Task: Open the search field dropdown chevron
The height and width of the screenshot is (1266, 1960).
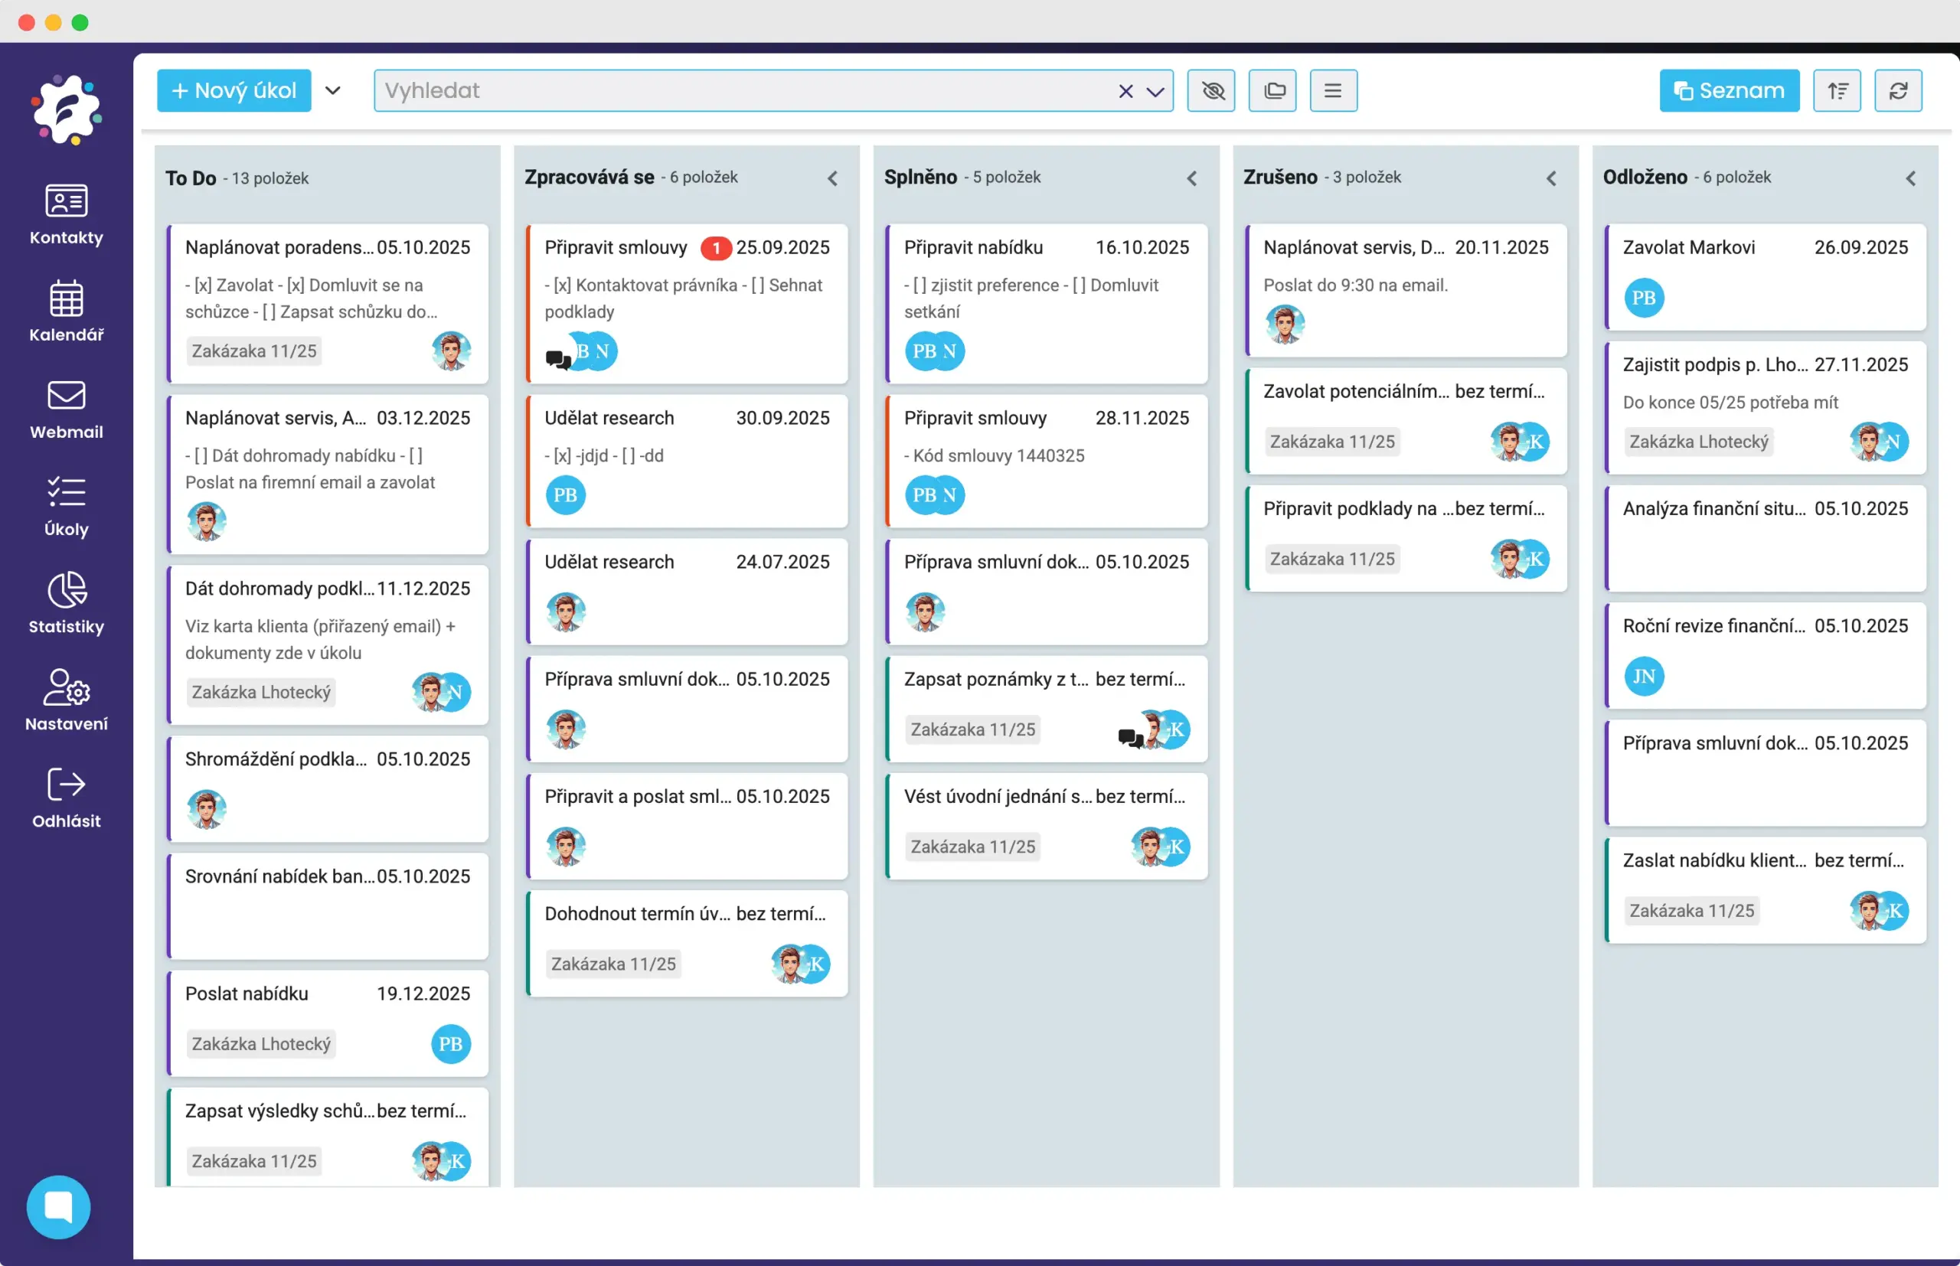Action: (1155, 91)
